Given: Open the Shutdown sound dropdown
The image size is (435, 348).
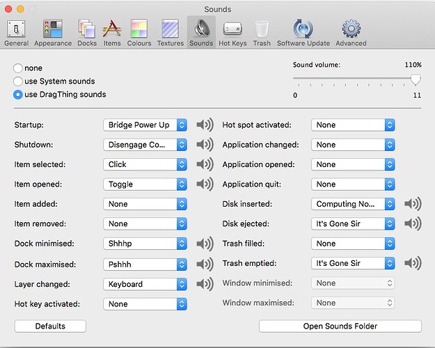Looking at the screenshot, I should point(145,145).
